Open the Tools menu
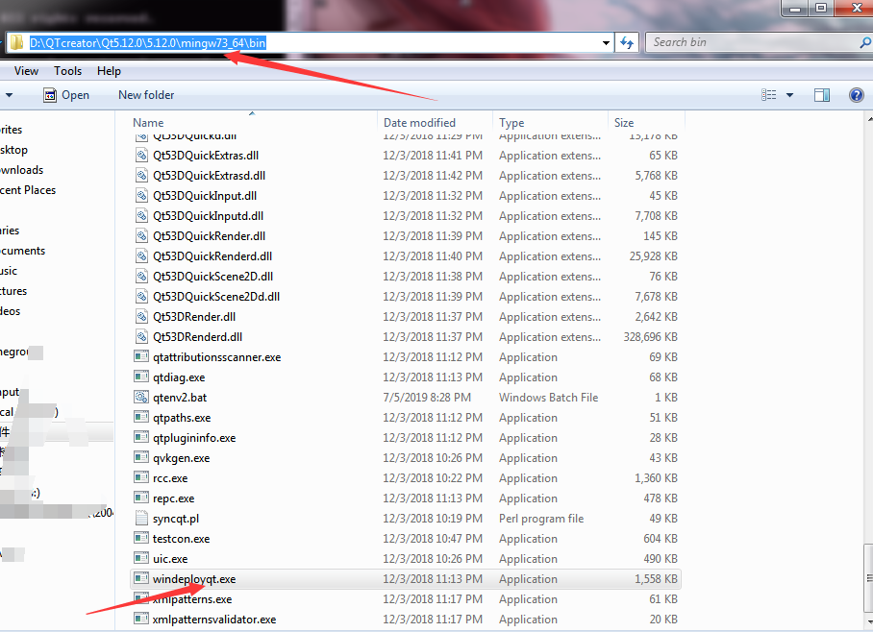This screenshot has height=632, width=873. 68,71
